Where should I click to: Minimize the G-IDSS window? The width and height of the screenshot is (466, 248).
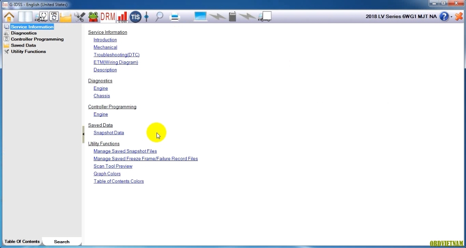[x=434, y=3]
